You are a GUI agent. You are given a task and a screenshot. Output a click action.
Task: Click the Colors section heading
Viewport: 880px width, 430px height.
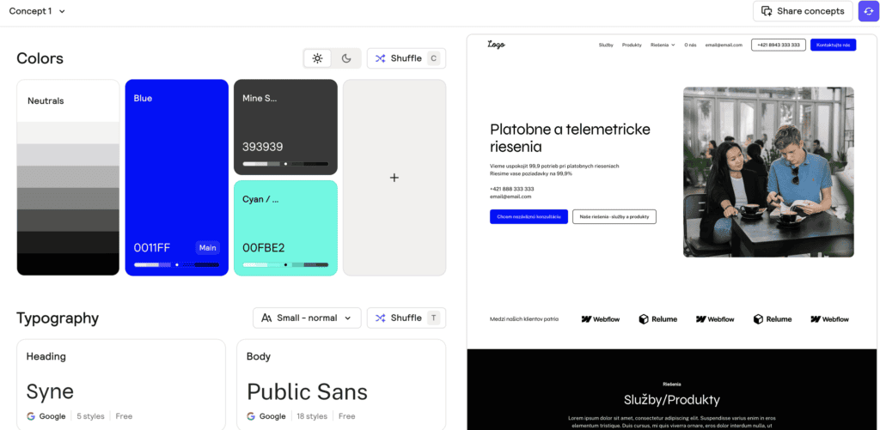click(x=40, y=58)
